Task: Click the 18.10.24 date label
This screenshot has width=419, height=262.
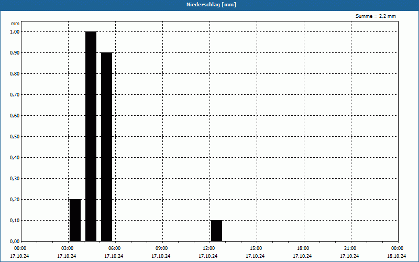Action: (396, 256)
